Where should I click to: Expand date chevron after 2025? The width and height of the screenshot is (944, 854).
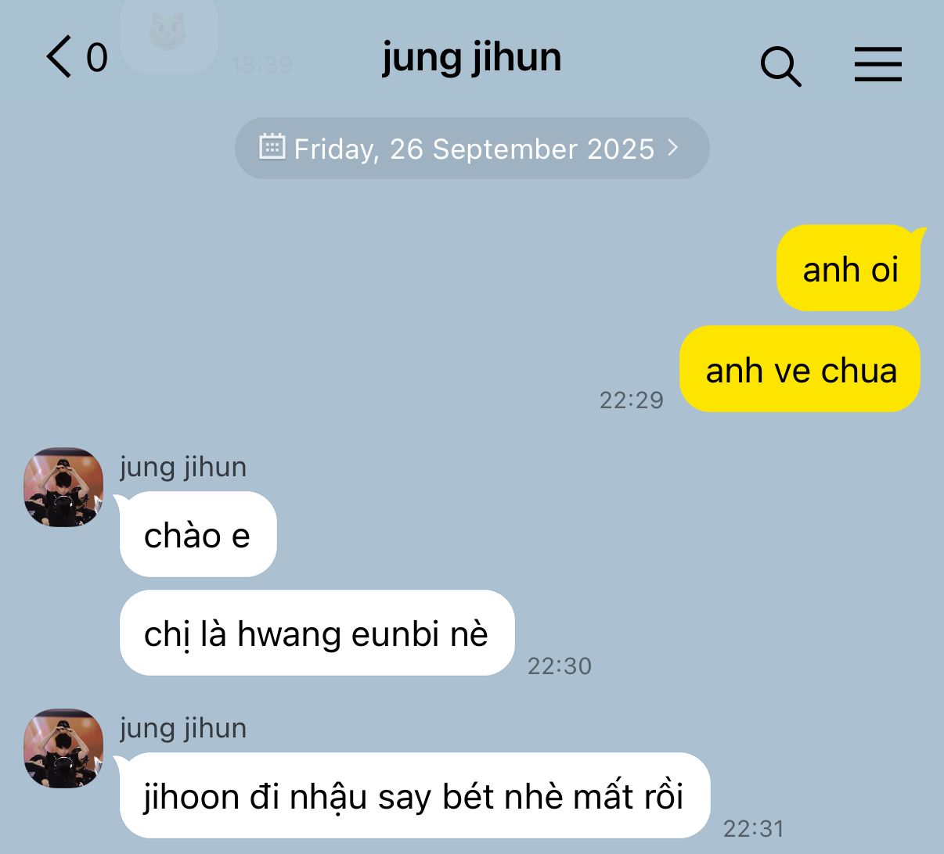tap(672, 147)
